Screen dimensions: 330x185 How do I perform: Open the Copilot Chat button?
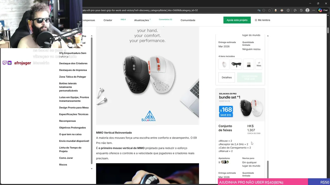(x=323, y=10)
